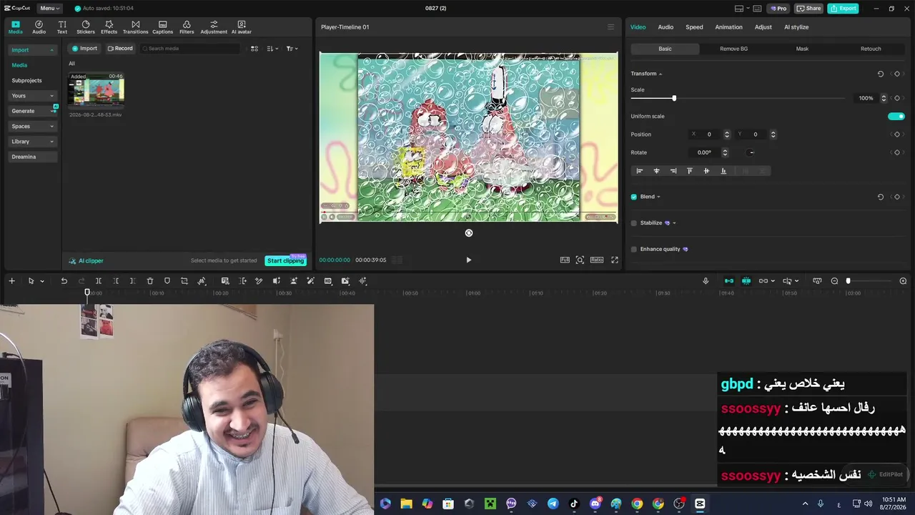The image size is (915, 515).
Task: Expand the Library section in the sidebar
Action: click(33, 142)
